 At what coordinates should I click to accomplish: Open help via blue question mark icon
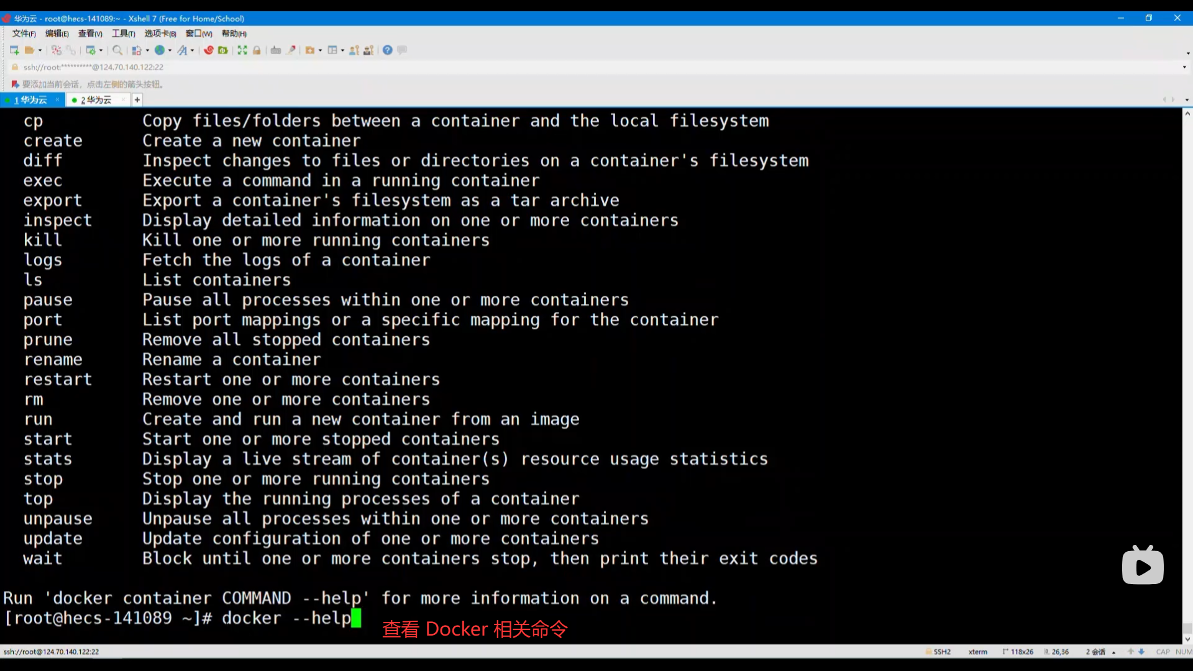click(387, 50)
